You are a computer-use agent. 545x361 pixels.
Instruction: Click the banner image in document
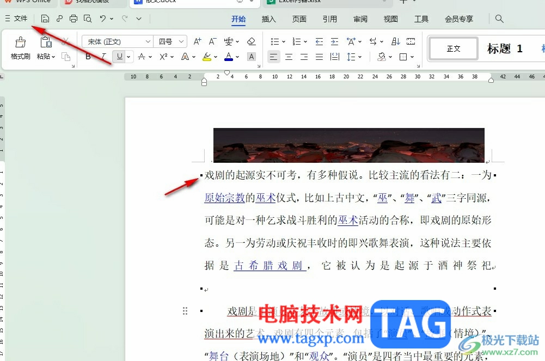click(x=348, y=145)
